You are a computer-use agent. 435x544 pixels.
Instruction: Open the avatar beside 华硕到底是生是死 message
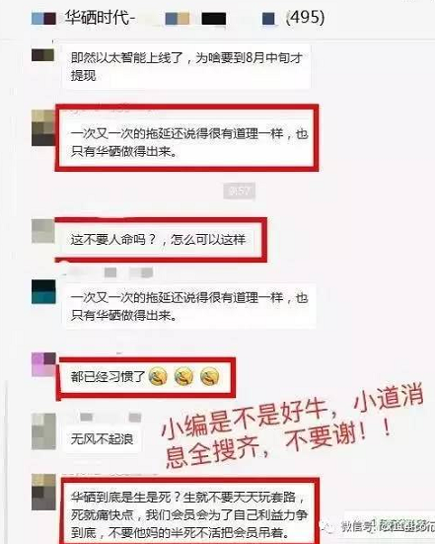coord(43,492)
